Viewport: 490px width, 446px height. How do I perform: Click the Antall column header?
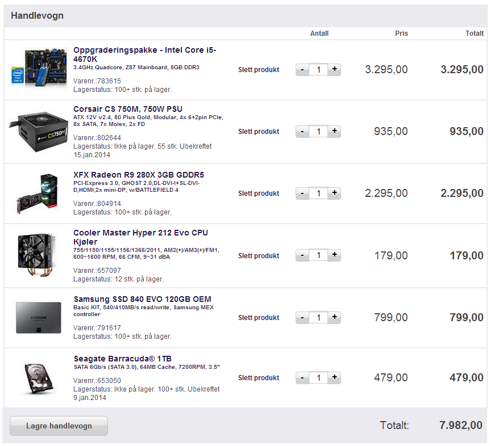tap(319, 33)
